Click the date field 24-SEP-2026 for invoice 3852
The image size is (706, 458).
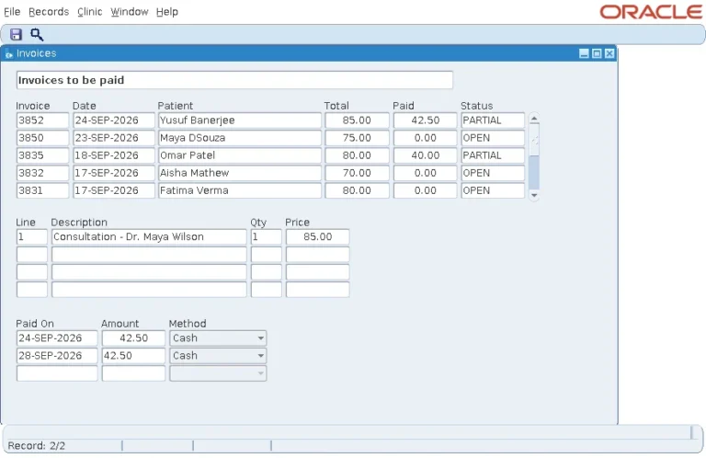(x=114, y=120)
